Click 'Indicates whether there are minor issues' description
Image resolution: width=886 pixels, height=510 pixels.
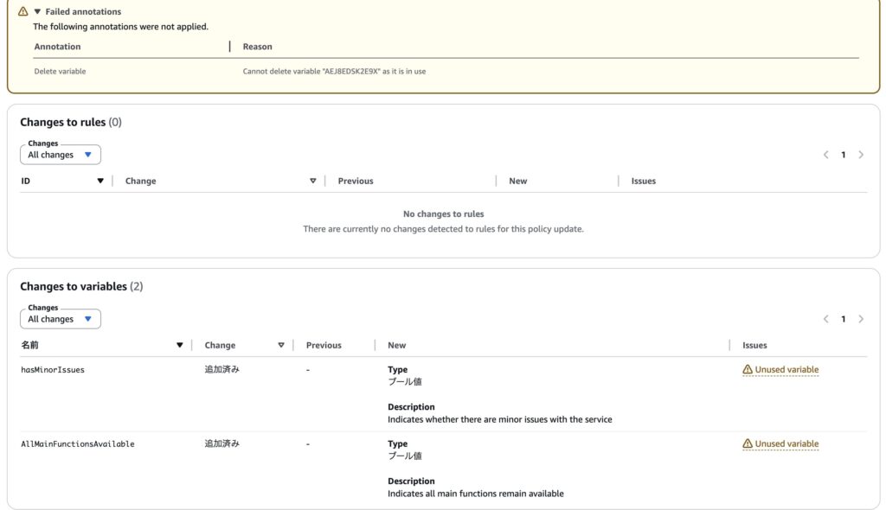(499, 419)
